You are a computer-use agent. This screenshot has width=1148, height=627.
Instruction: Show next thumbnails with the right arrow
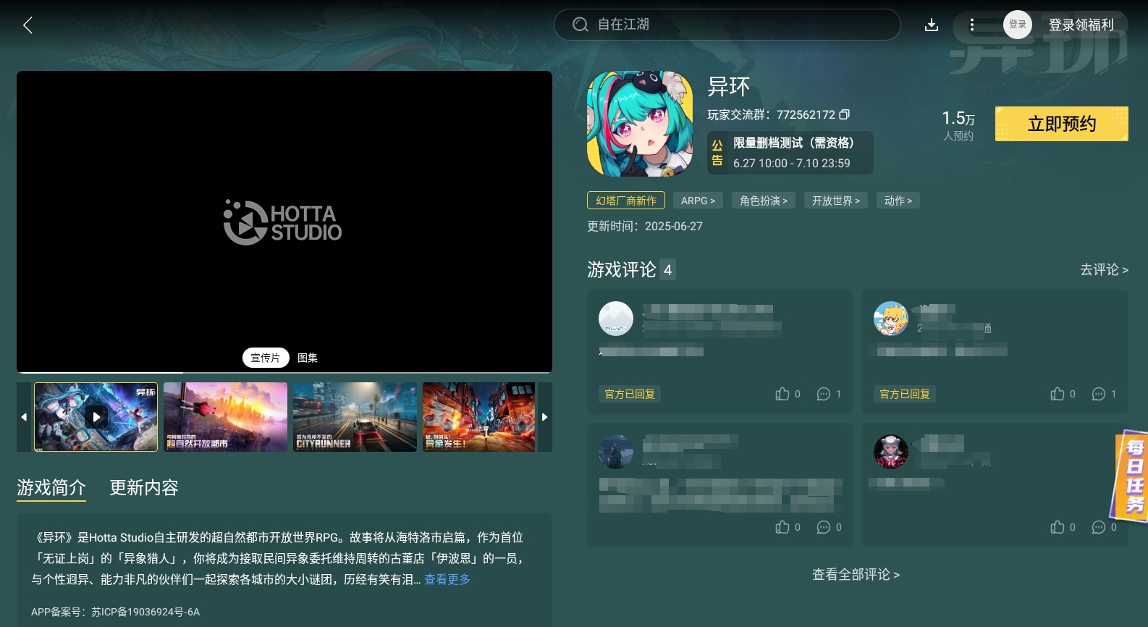(545, 417)
